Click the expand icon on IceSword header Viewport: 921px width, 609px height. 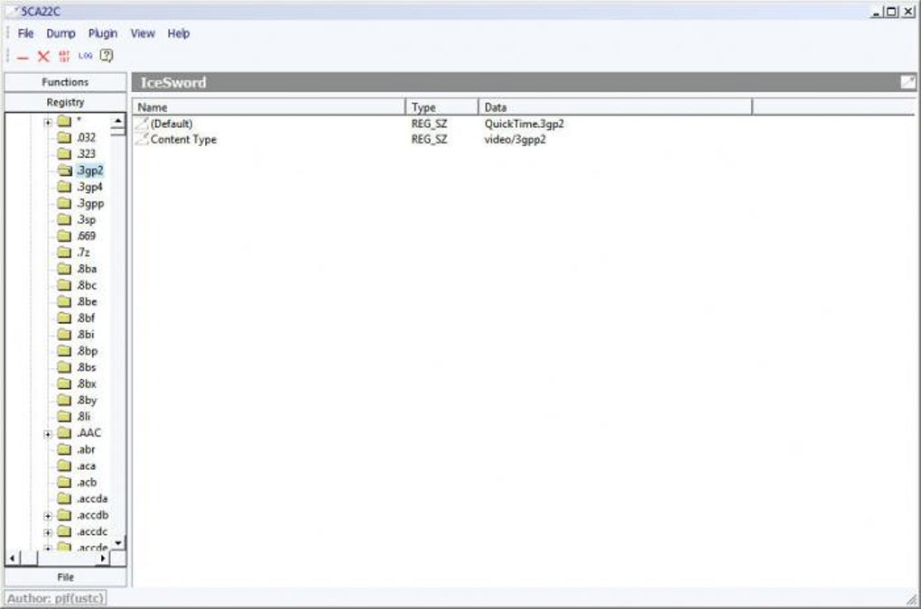[x=907, y=82]
